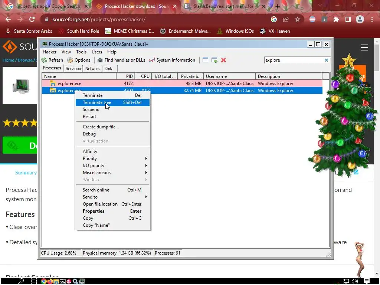This screenshot has height=285, width=380.
Task: Select Terminate in the context menu
Action: coord(113,95)
